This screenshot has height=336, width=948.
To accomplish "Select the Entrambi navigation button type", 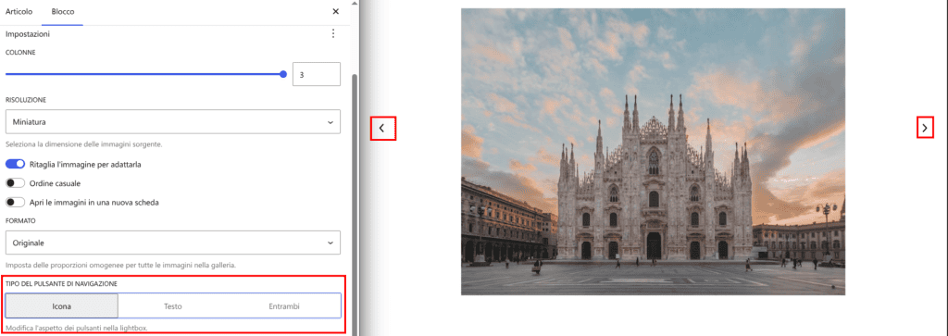I will coord(284,306).
